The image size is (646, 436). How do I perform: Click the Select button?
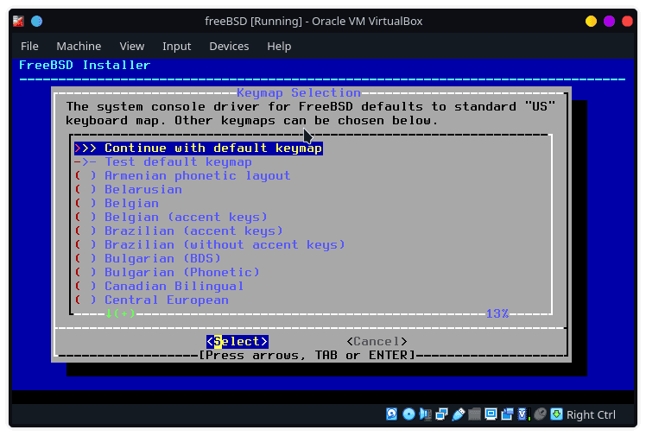point(237,341)
